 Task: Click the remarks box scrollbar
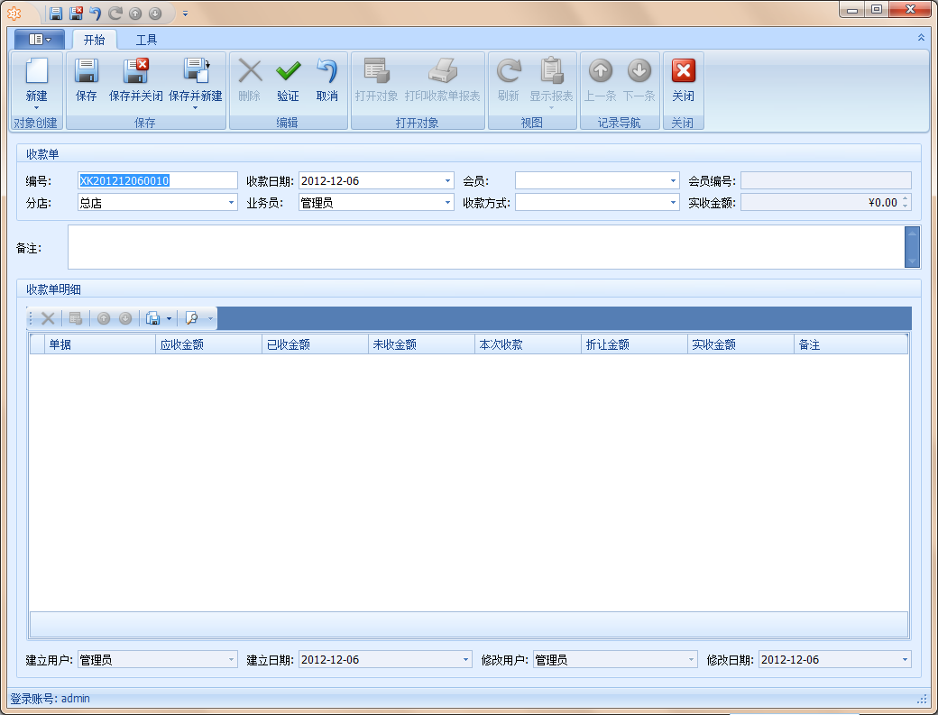(912, 247)
